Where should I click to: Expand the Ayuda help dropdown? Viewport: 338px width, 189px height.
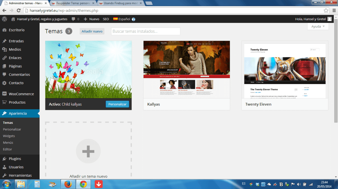[318, 26]
